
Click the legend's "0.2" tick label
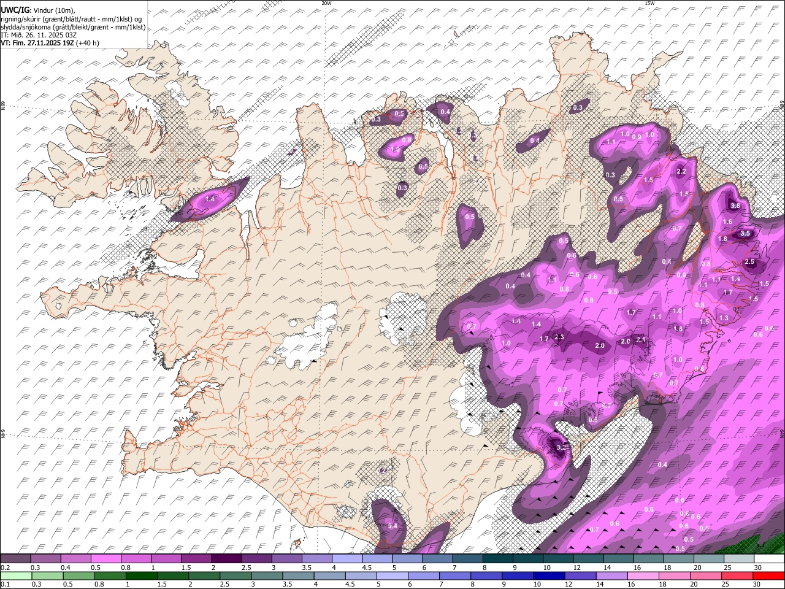[x=5, y=568]
